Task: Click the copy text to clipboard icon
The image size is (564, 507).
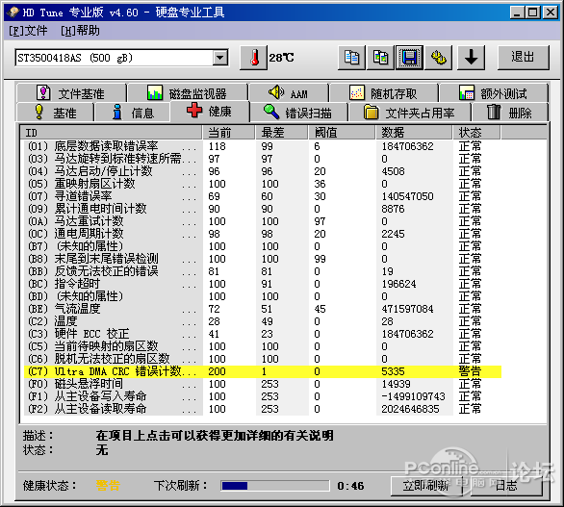Action: click(352, 58)
